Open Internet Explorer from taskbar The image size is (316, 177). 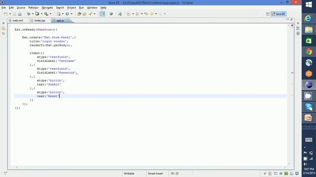309,19
